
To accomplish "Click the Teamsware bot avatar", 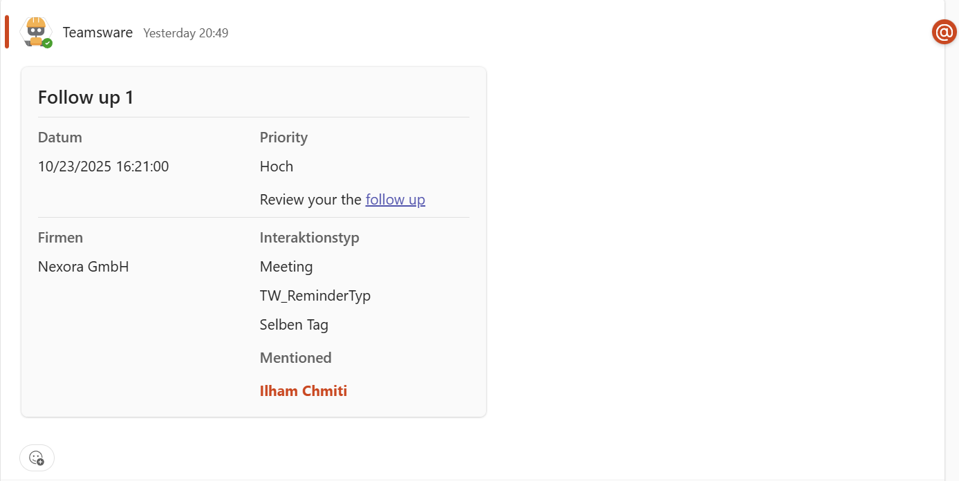I will [x=35, y=32].
